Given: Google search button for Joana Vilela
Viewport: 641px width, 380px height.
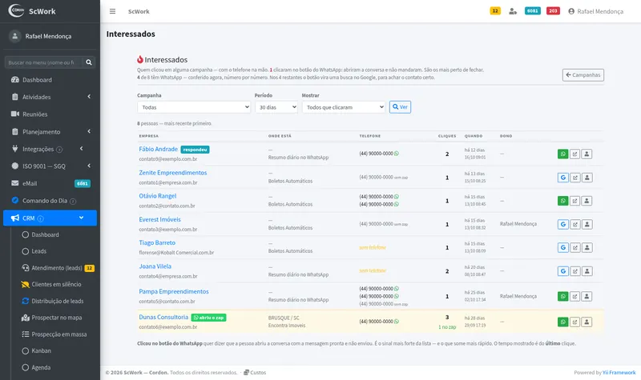Looking at the screenshot, I should point(563,271).
